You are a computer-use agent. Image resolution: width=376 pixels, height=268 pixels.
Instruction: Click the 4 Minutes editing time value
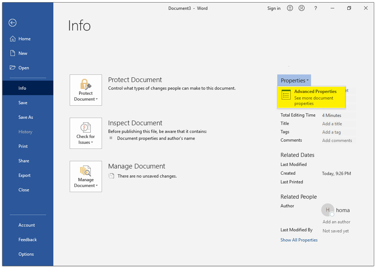coord(332,115)
